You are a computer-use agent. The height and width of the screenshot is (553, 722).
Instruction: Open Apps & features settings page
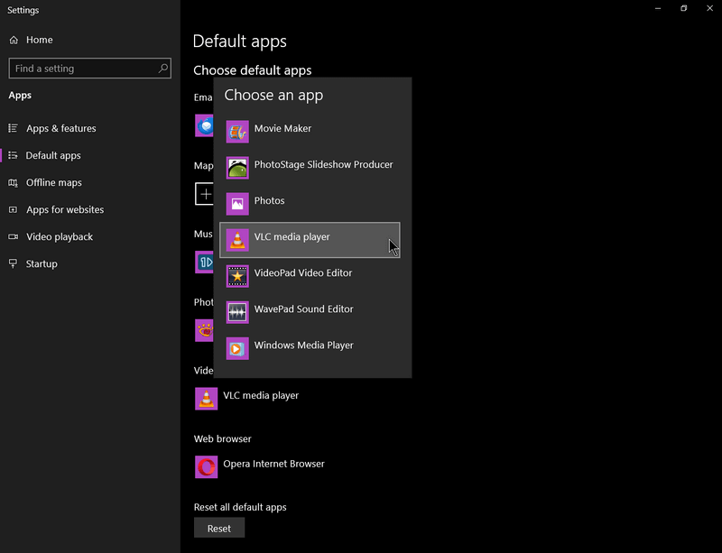(90, 128)
